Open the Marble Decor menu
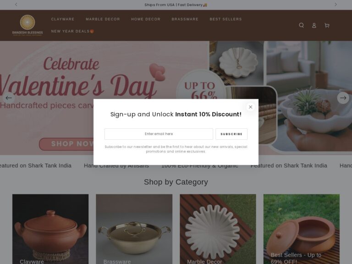 (103, 19)
